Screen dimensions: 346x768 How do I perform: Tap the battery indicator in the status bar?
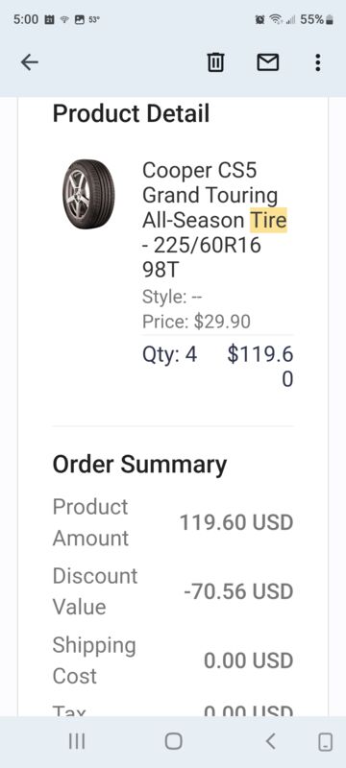(x=316, y=19)
